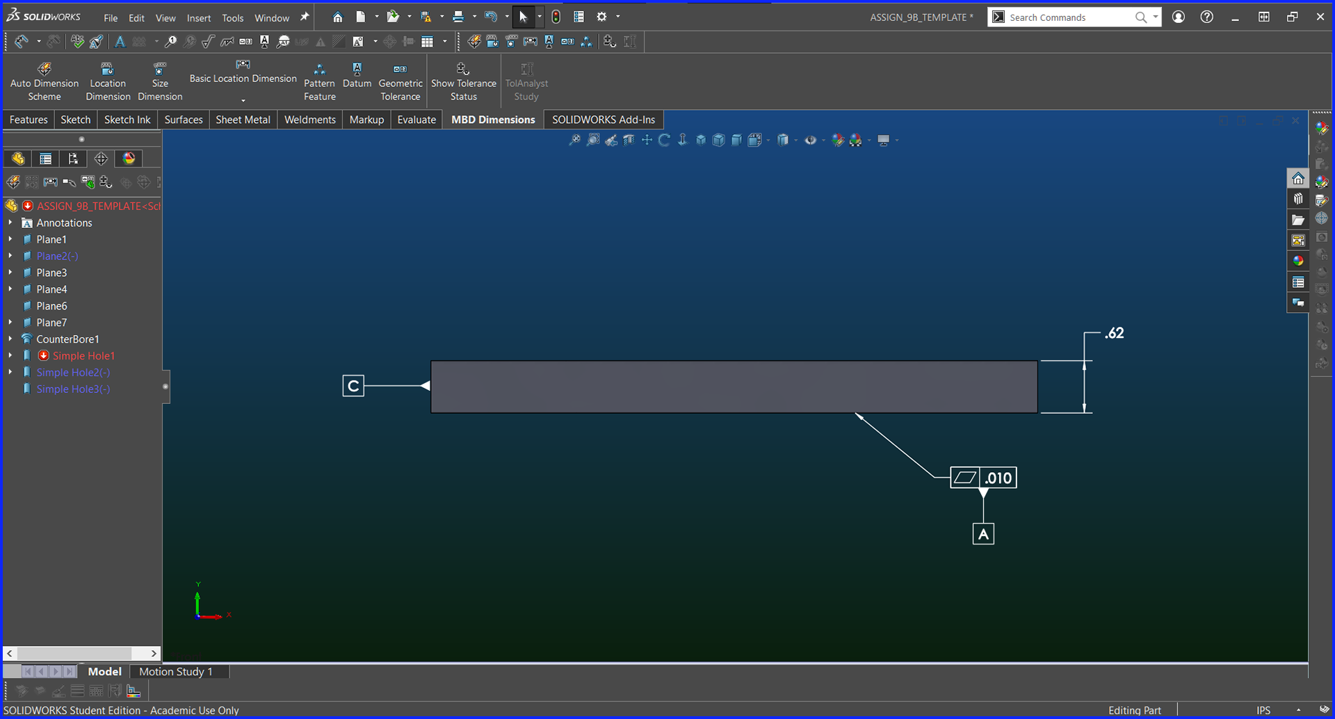Open the FeatureManager design tree tab
1335x719 pixels.
click(18, 159)
